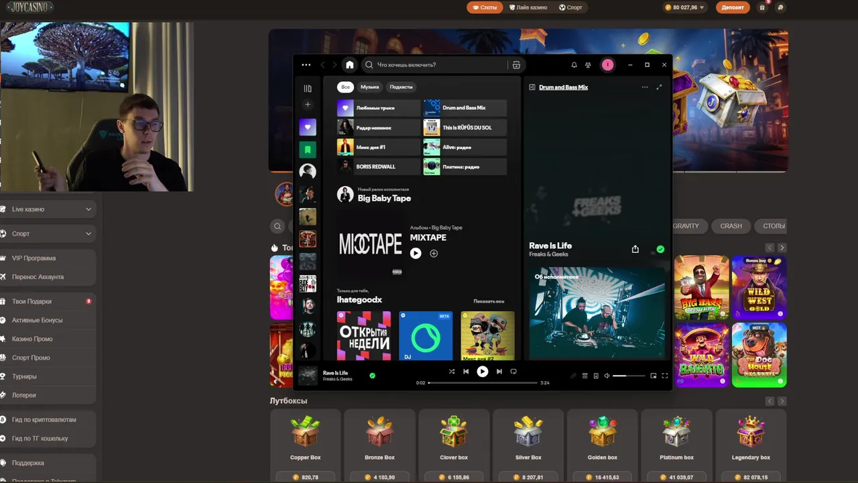The height and width of the screenshot is (483, 858).
Task: Open the Drum and Bass Mix panel title link
Action: 563,87
